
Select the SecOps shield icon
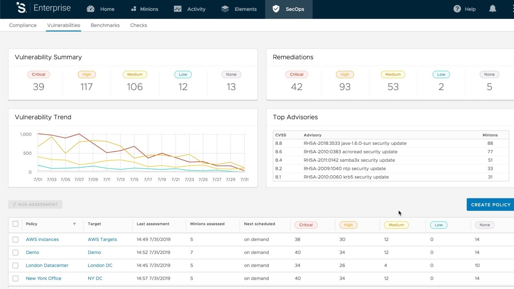[276, 9]
